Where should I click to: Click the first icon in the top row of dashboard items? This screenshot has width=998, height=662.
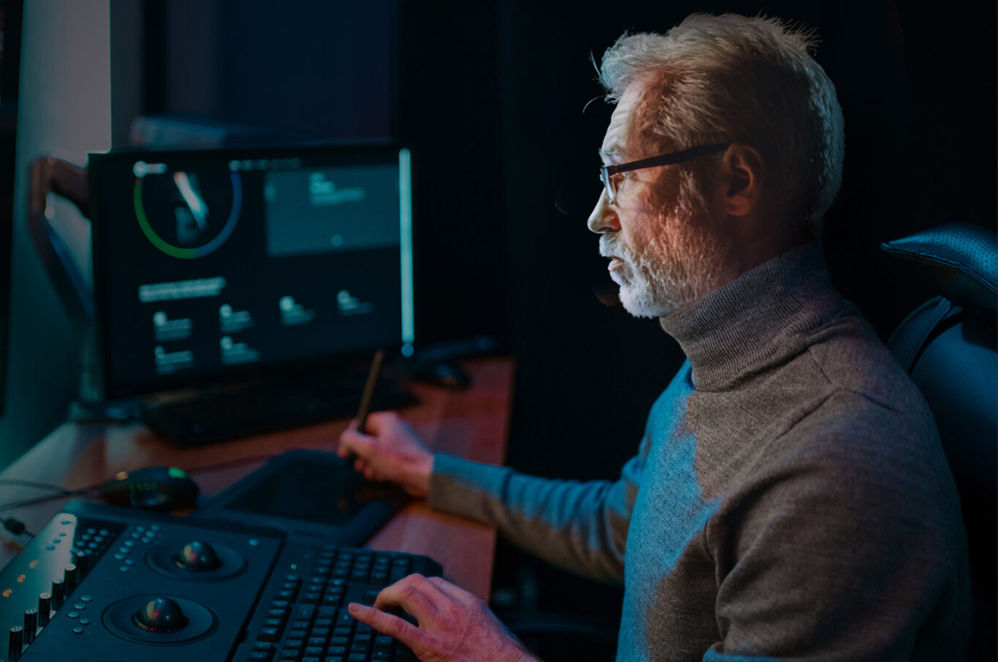(x=159, y=319)
